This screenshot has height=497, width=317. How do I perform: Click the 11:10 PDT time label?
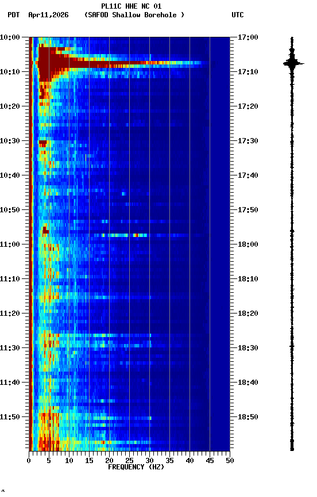[x=10, y=279]
